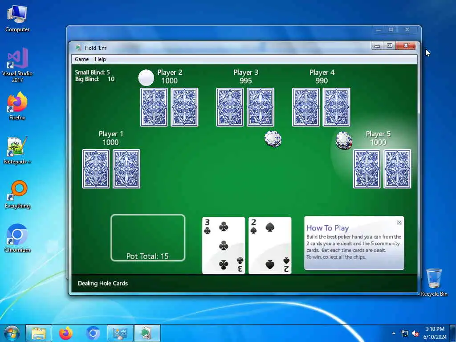Click Player 3's right face-down card
456x342 pixels.
coord(260,107)
